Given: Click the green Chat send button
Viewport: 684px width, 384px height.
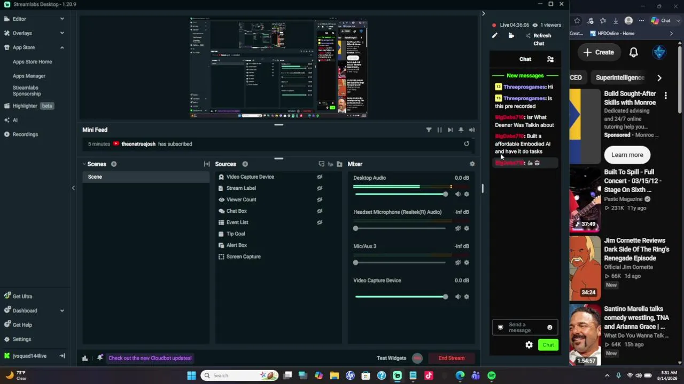Looking at the screenshot, I should (548, 345).
